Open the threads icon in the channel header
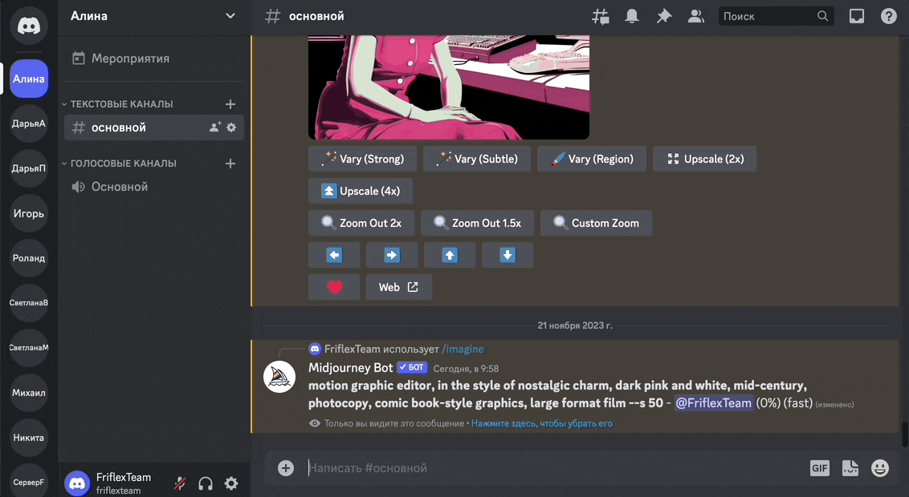The image size is (909, 497). 600,15
